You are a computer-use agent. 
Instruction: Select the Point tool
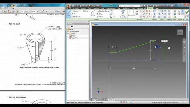pyautogui.click(x=100, y=17)
